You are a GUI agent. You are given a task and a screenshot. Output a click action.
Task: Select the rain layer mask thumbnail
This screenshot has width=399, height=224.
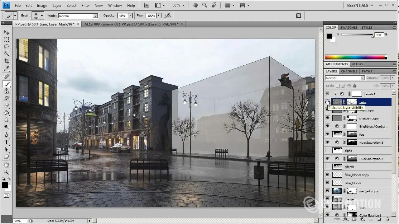[352, 102]
